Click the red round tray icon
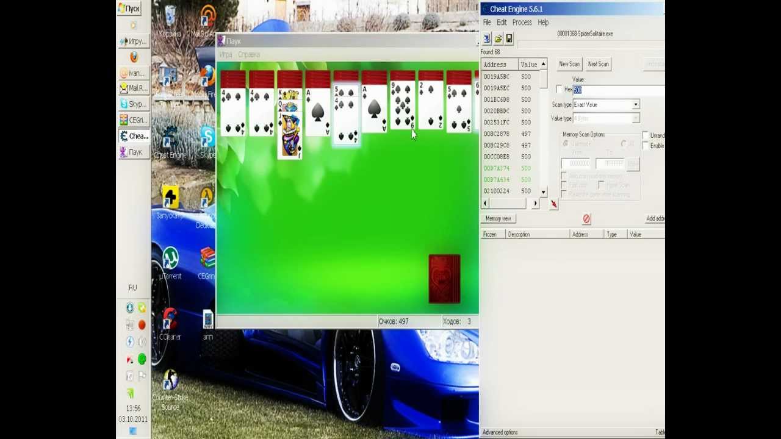Image resolution: width=781 pixels, height=439 pixels. coord(142,325)
